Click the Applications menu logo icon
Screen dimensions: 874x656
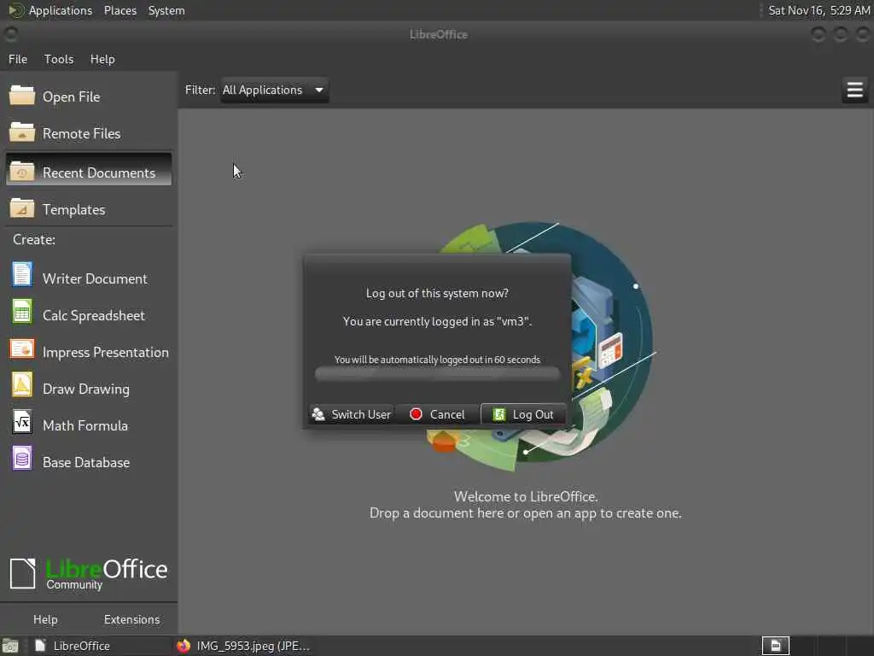(x=15, y=10)
